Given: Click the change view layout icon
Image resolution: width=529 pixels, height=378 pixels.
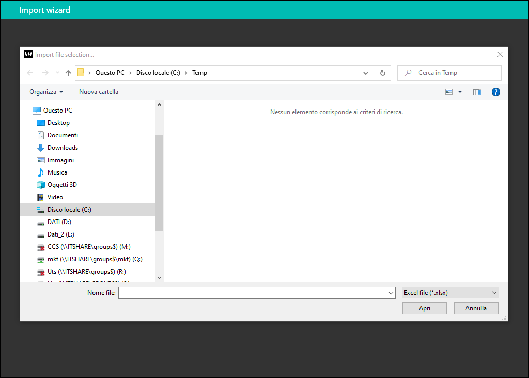Looking at the screenshot, I should (449, 92).
